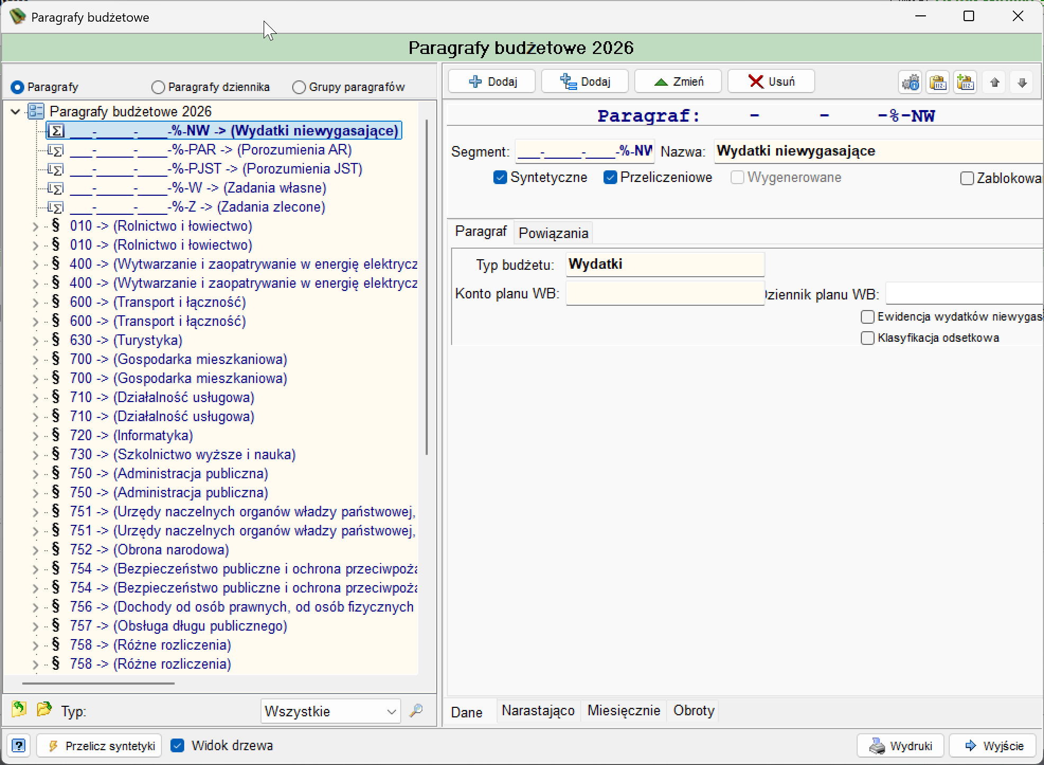
Task: Click the magnifier search icon beside Typ
Action: pyautogui.click(x=416, y=711)
